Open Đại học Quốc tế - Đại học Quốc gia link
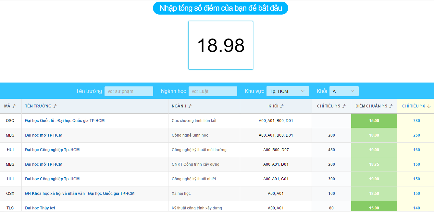This screenshot has width=434, height=212. click(x=64, y=120)
